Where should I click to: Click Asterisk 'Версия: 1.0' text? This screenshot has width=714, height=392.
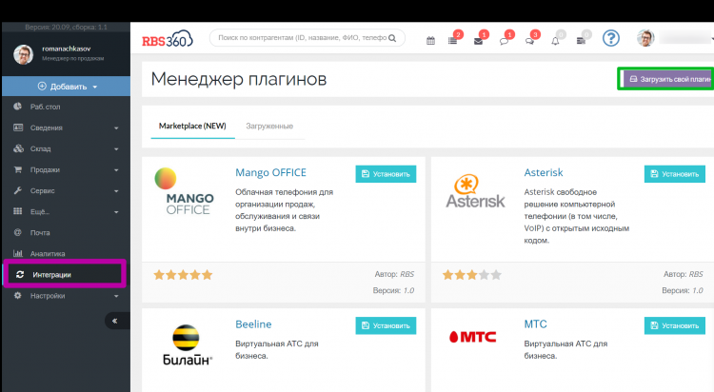click(683, 290)
